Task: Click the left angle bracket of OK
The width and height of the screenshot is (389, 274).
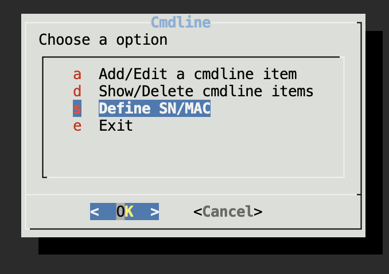Action: point(95,212)
